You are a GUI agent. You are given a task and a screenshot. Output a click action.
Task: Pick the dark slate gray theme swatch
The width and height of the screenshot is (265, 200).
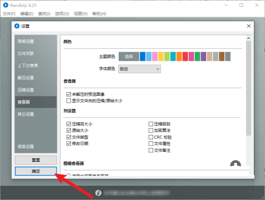[x=228, y=57]
